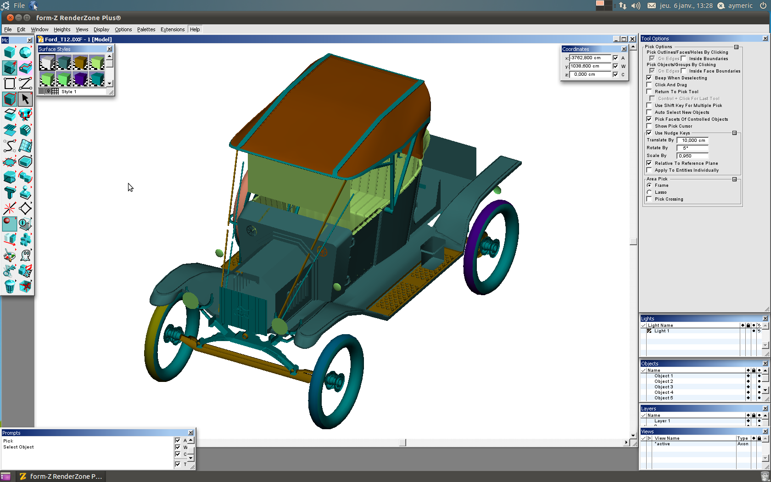
Task: Click the aymeric user menu
Action: click(x=740, y=6)
